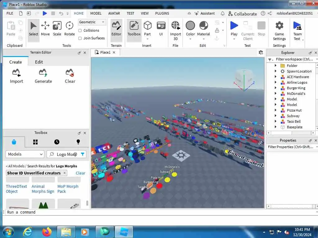Screen dimensions: 318x238
Task: Select the Move tool
Action: pyautogui.click(x=45, y=29)
